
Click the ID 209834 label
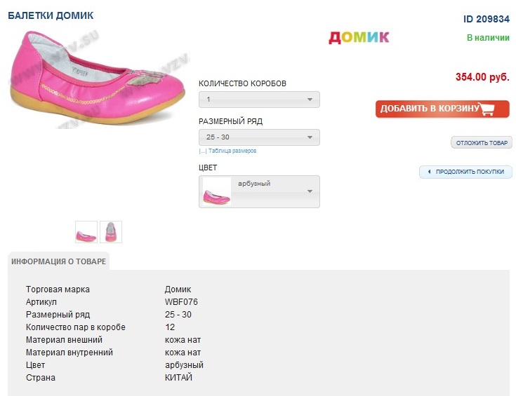(487, 19)
